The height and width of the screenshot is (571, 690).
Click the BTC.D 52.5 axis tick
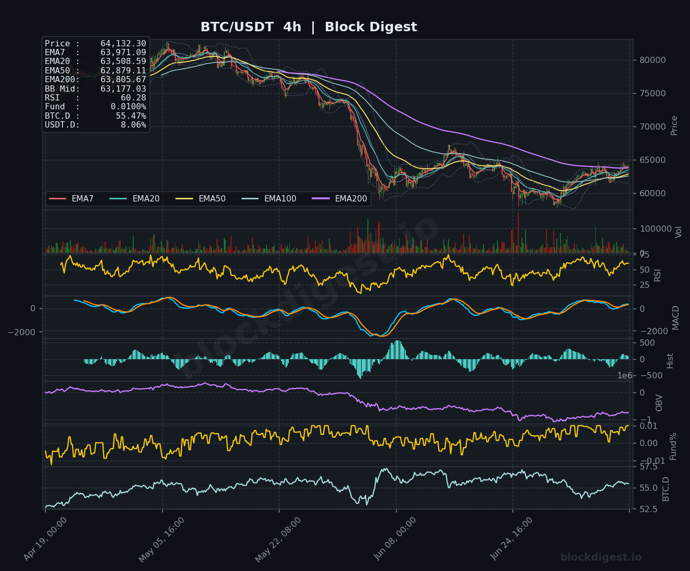point(648,510)
